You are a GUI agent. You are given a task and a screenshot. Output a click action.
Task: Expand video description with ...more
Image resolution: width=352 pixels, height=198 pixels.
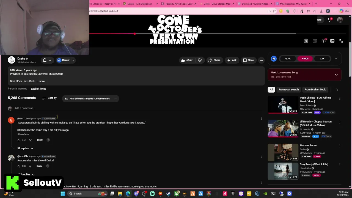click(x=41, y=81)
